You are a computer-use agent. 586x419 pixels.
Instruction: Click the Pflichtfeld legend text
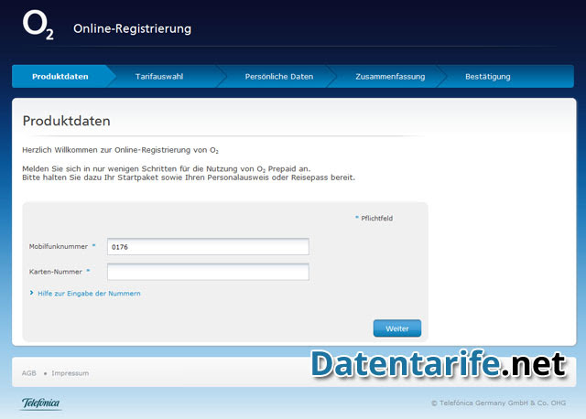tap(376, 219)
